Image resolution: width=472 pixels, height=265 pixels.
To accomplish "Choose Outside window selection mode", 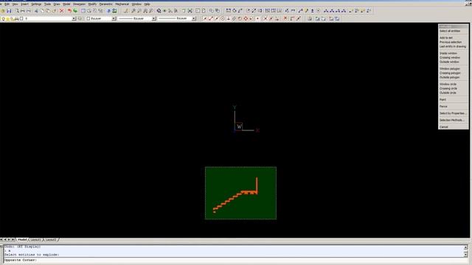I will 449,62.
